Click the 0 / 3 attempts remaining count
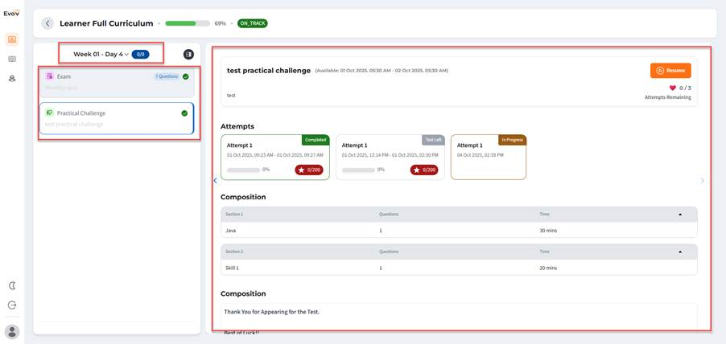Viewport: 726px width, 344px height. click(685, 88)
